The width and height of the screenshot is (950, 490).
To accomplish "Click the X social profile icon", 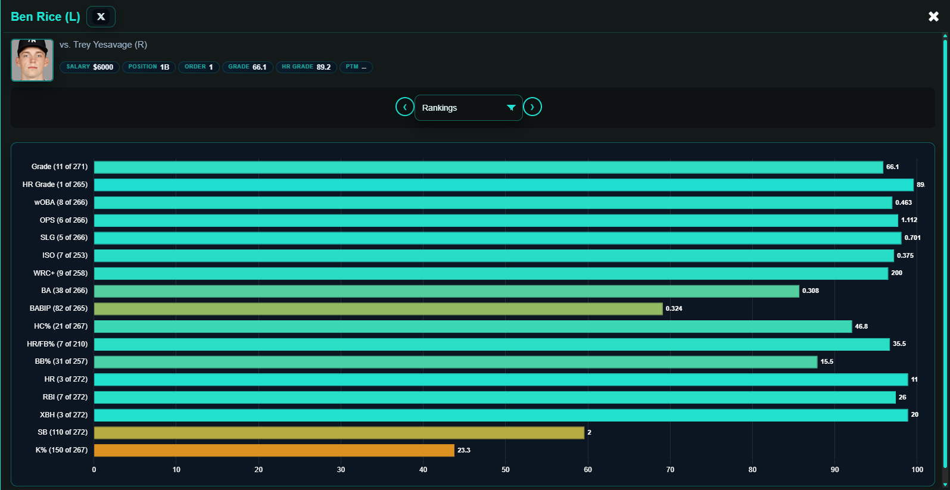I will click(101, 17).
